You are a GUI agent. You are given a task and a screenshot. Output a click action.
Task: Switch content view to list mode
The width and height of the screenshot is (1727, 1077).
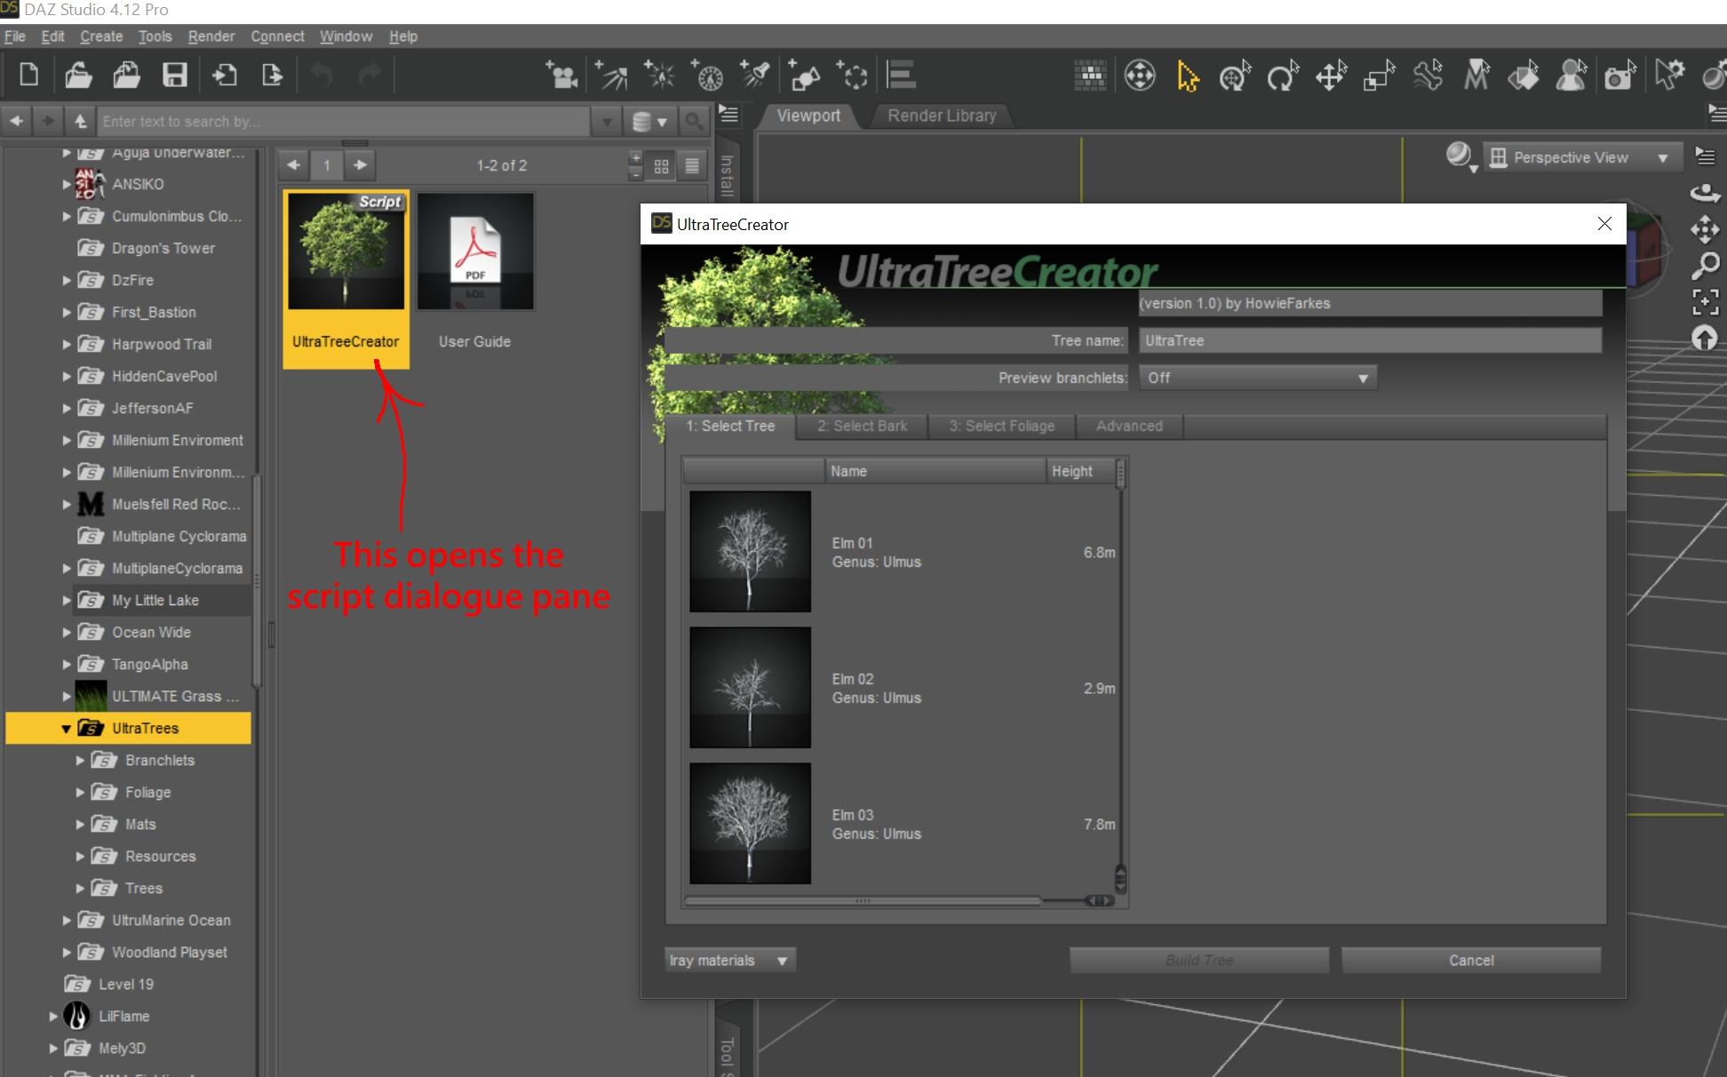(692, 165)
